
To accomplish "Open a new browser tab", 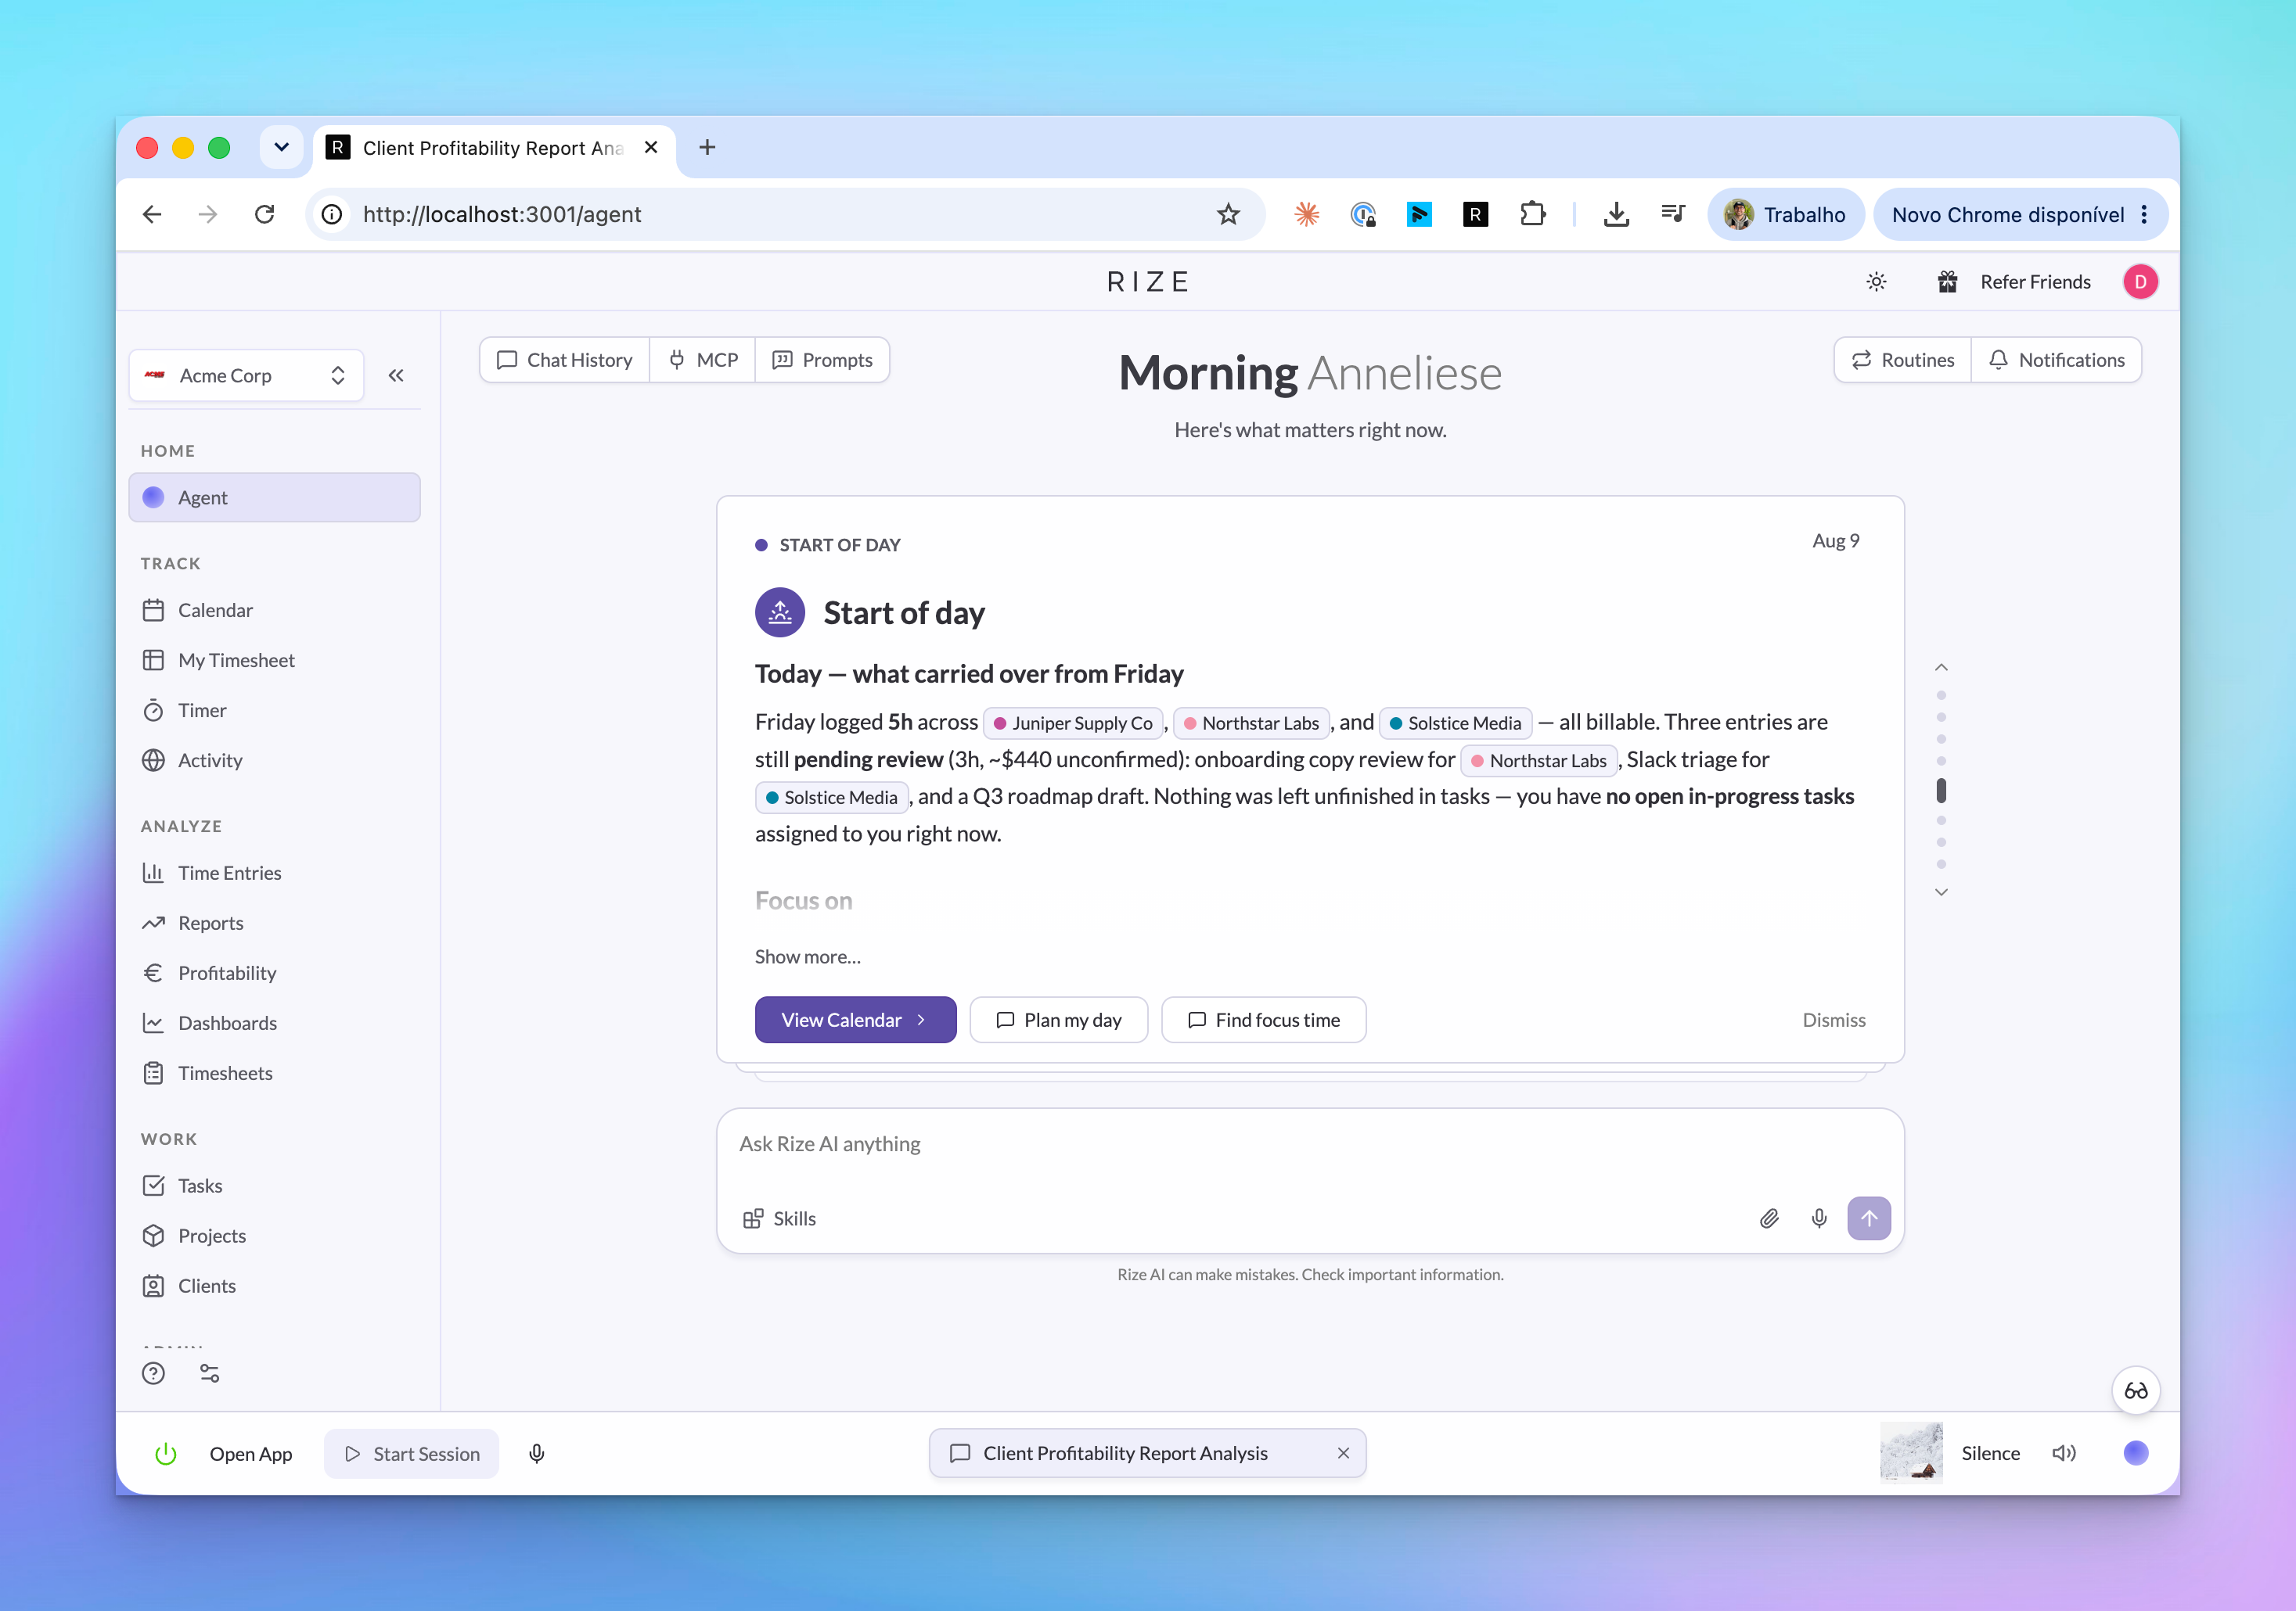I will click(x=707, y=147).
